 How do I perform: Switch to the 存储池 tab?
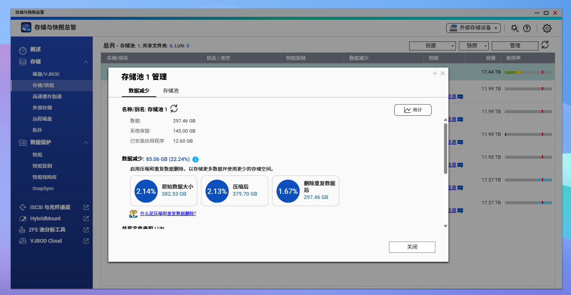tap(171, 91)
